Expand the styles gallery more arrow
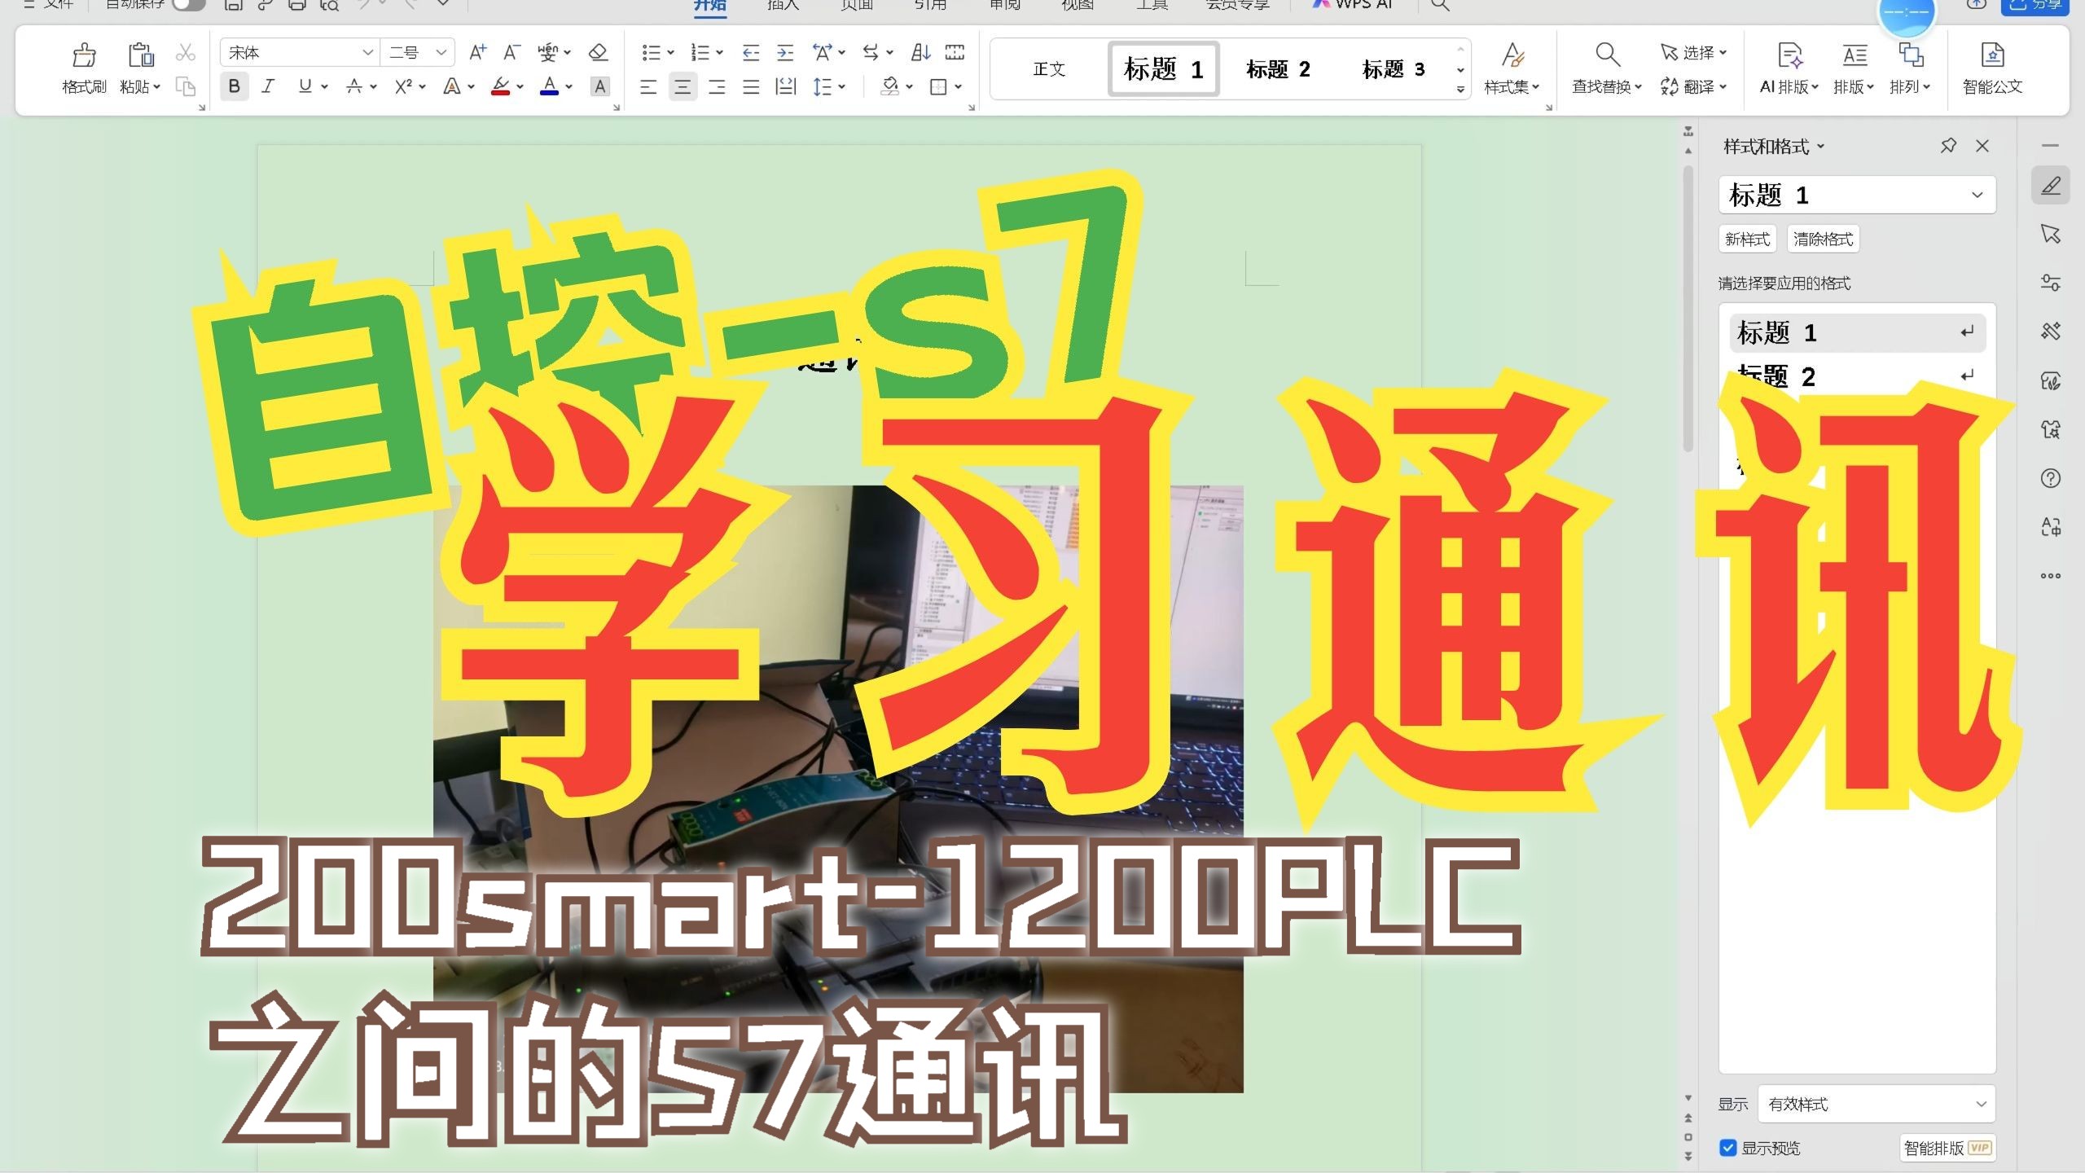The image size is (2085, 1173). [1460, 90]
